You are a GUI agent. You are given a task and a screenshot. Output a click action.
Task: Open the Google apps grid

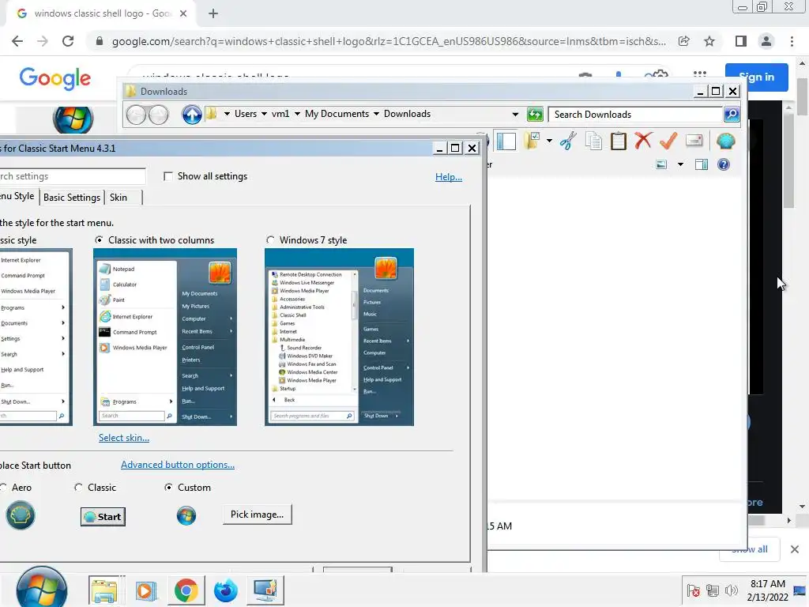700,74
